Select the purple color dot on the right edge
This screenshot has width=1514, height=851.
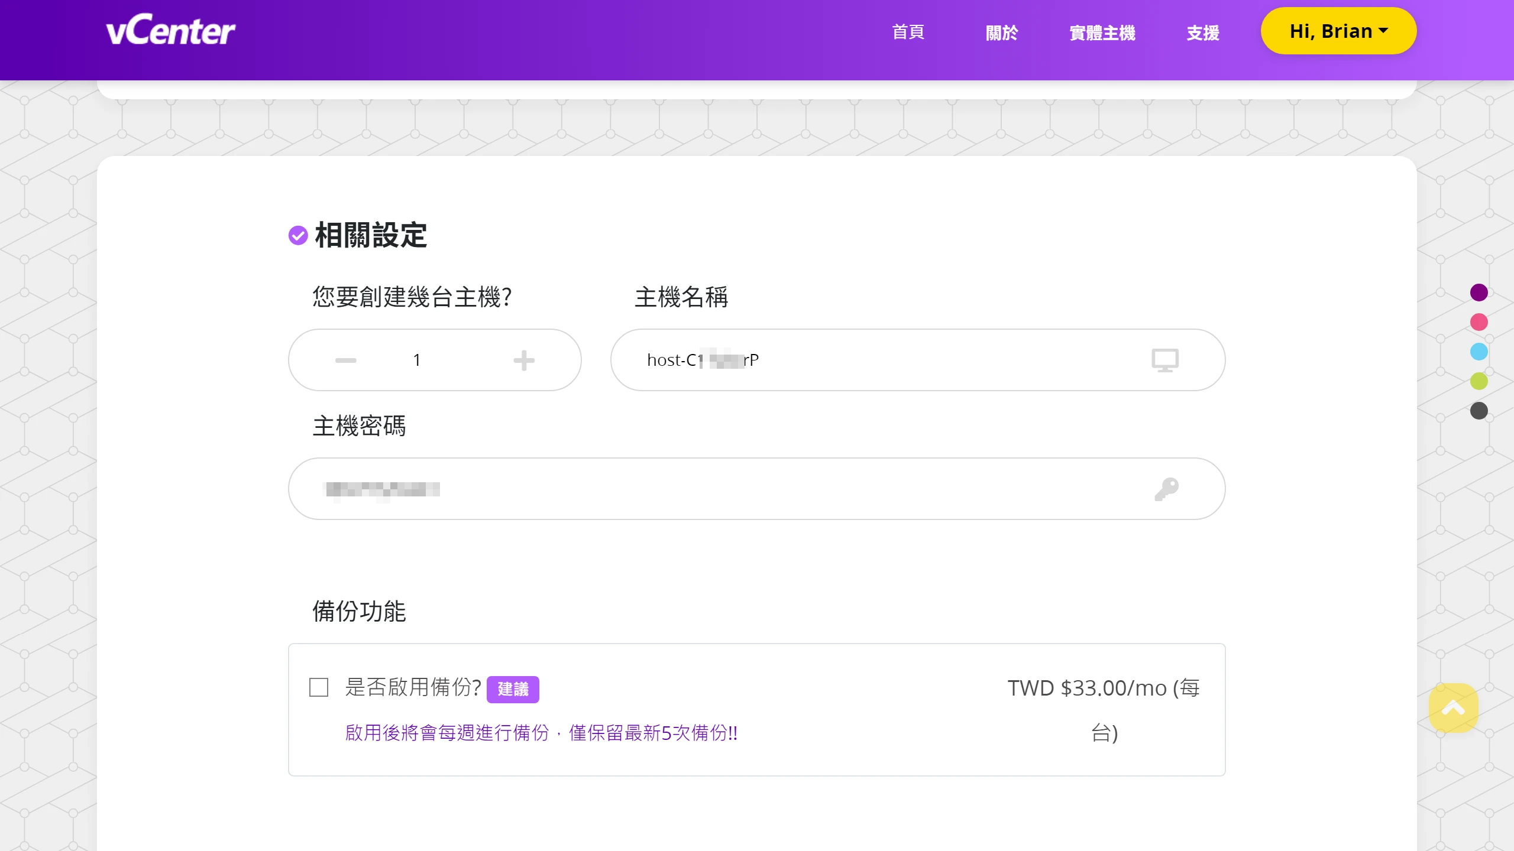[1479, 292]
